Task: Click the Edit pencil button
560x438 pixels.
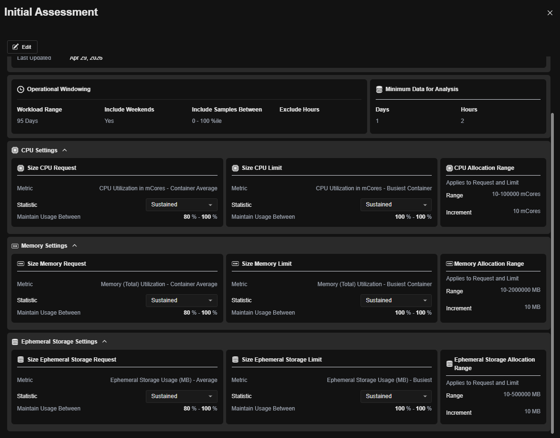Action: click(x=22, y=47)
